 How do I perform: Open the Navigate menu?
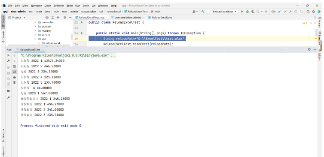[36, 6]
